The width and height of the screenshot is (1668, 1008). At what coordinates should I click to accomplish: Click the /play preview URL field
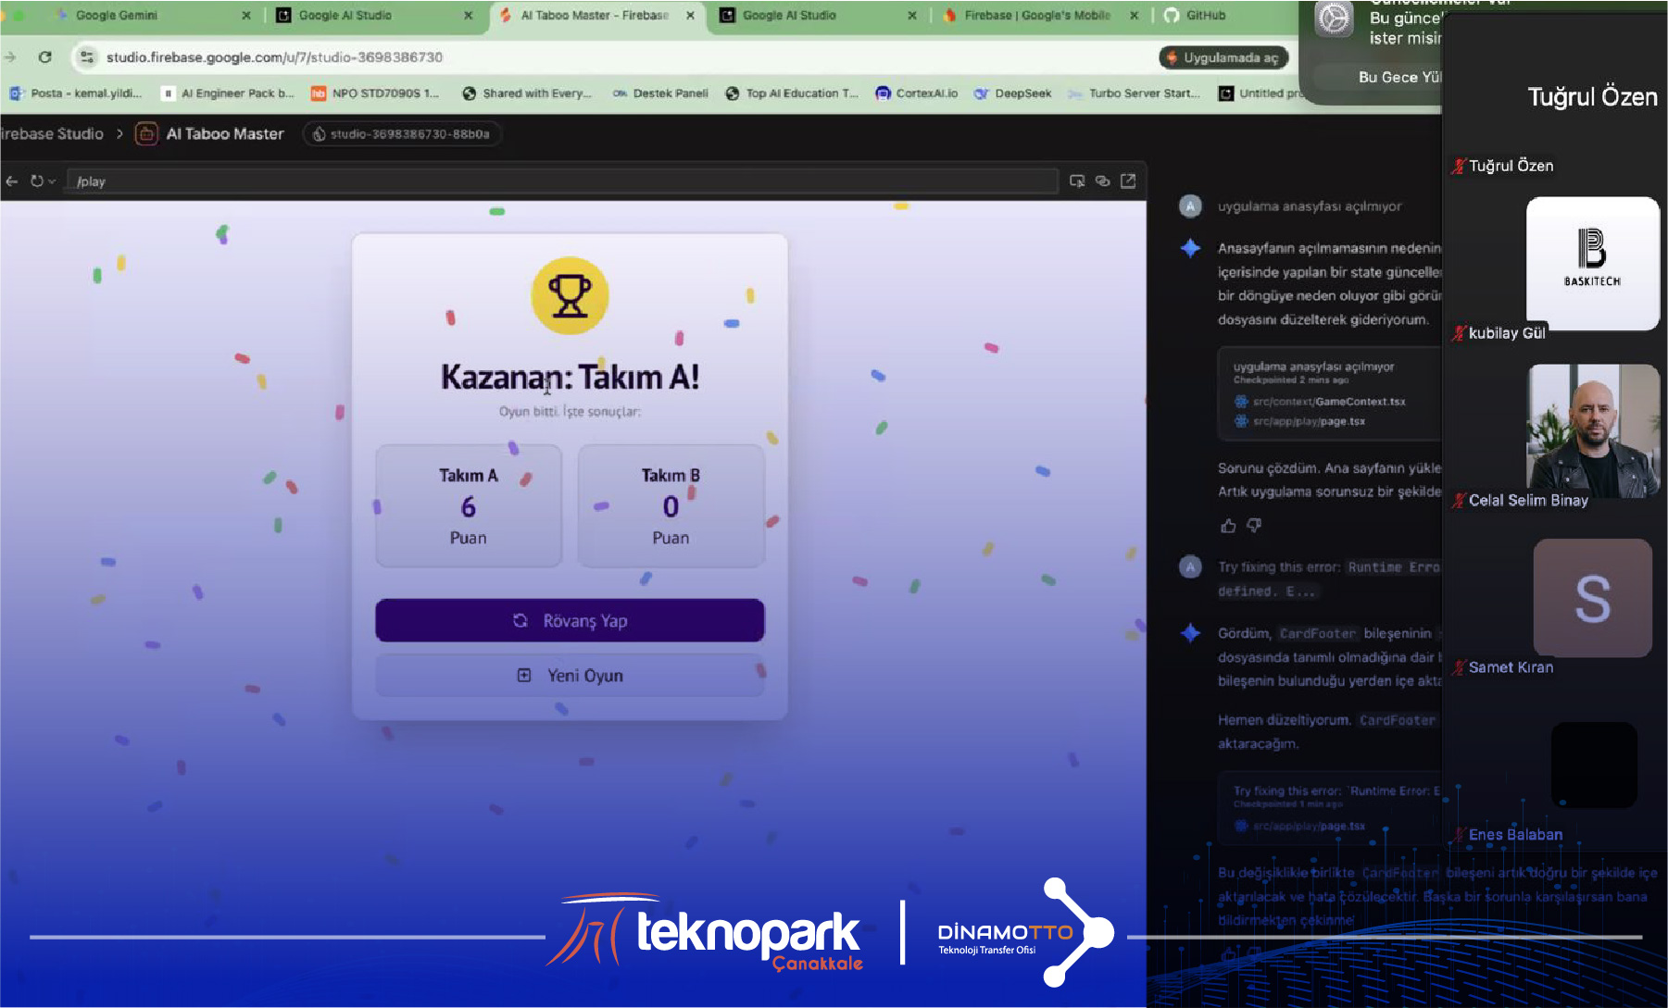(x=556, y=181)
